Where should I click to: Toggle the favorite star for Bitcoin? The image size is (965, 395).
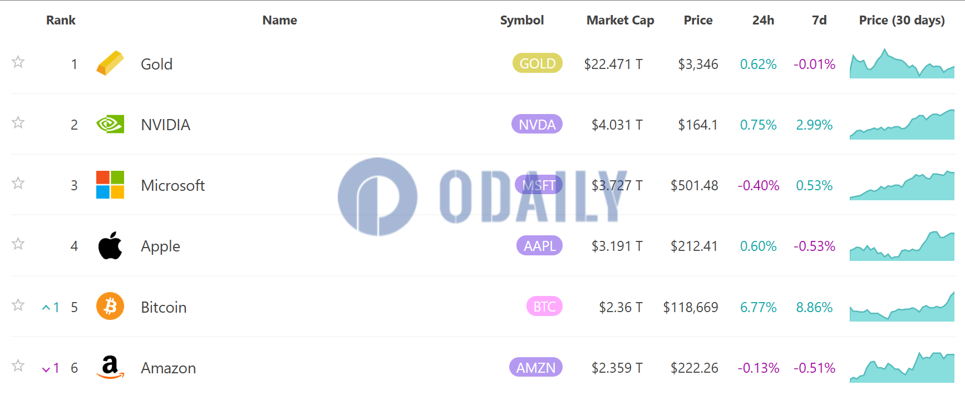[x=18, y=305]
